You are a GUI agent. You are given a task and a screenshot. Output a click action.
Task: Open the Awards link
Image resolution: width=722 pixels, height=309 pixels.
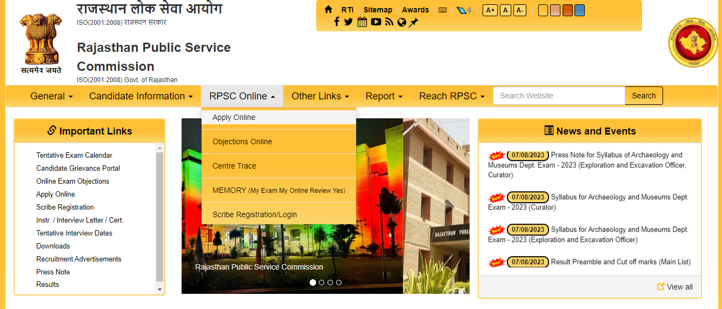pyautogui.click(x=416, y=10)
